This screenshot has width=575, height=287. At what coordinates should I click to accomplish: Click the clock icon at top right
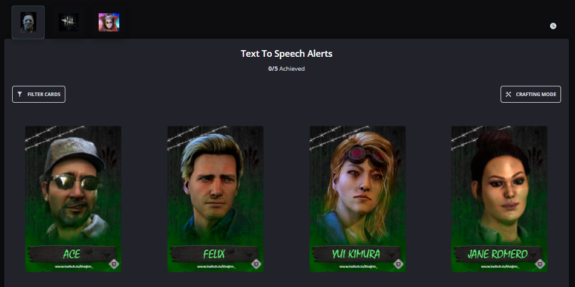click(x=553, y=26)
